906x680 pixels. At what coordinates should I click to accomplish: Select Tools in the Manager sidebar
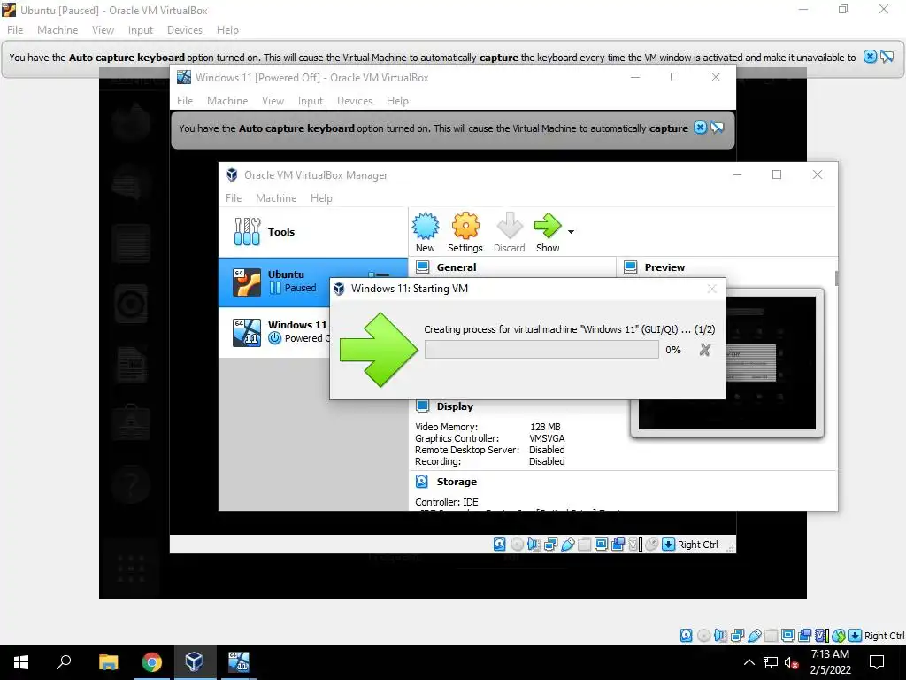tap(313, 232)
